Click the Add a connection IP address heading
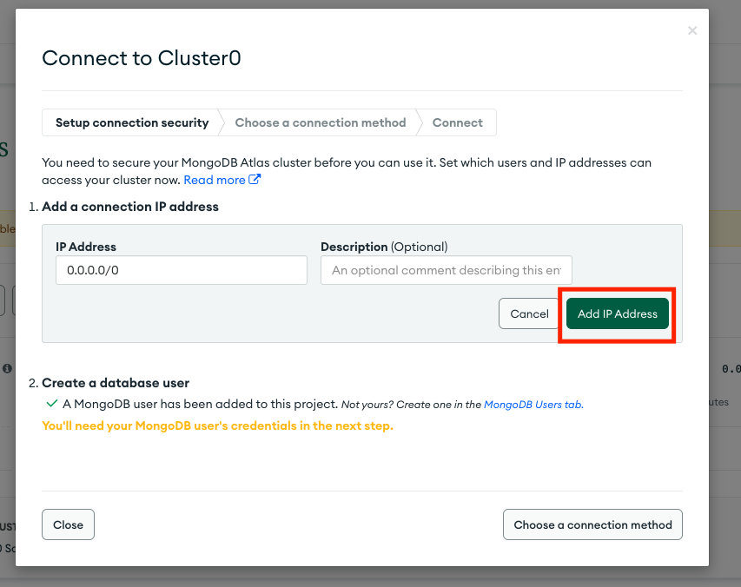This screenshot has width=741, height=587. (130, 207)
